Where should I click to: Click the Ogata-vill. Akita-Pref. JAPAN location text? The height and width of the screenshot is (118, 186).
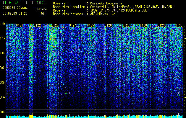coord(132,7)
